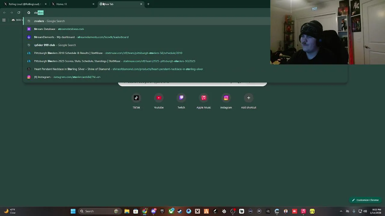
Task: Open the Windows Start menu
Action: coord(73,211)
